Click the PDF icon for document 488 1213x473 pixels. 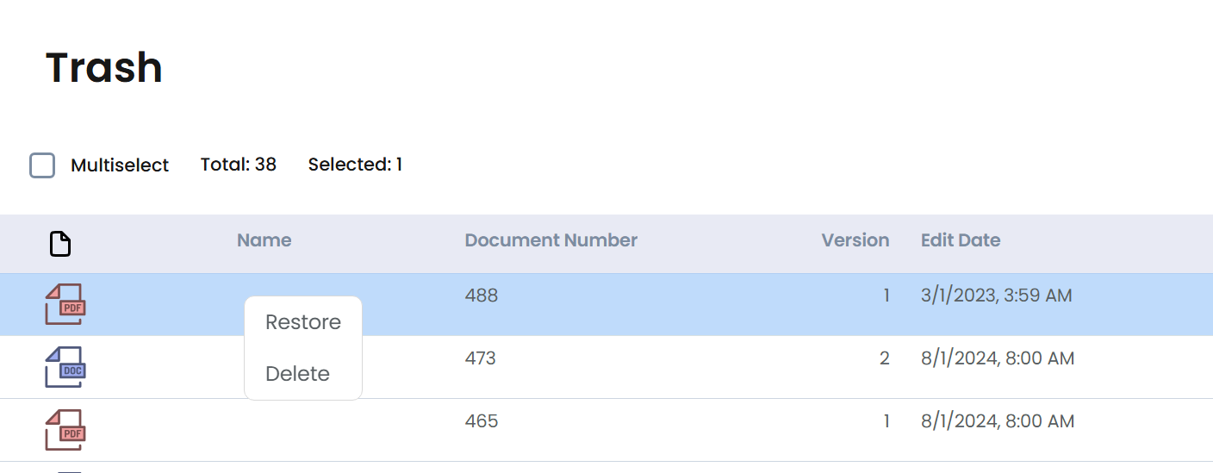(65, 304)
